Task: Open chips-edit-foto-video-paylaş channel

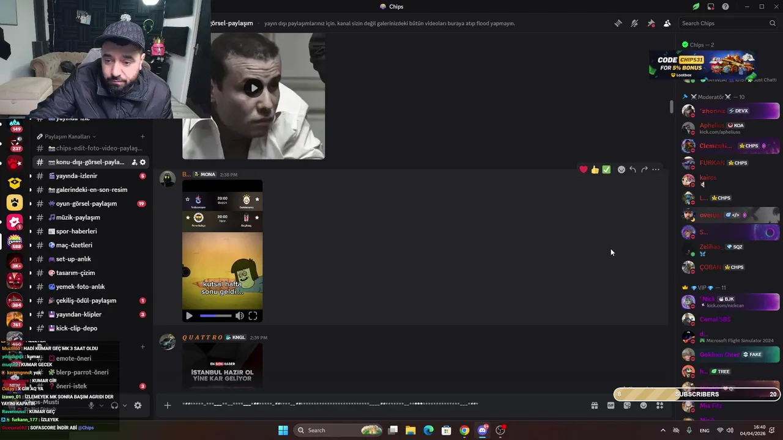Action: [x=91, y=148]
